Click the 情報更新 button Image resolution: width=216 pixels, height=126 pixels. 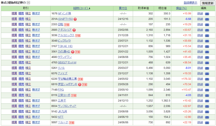point(208,3)
